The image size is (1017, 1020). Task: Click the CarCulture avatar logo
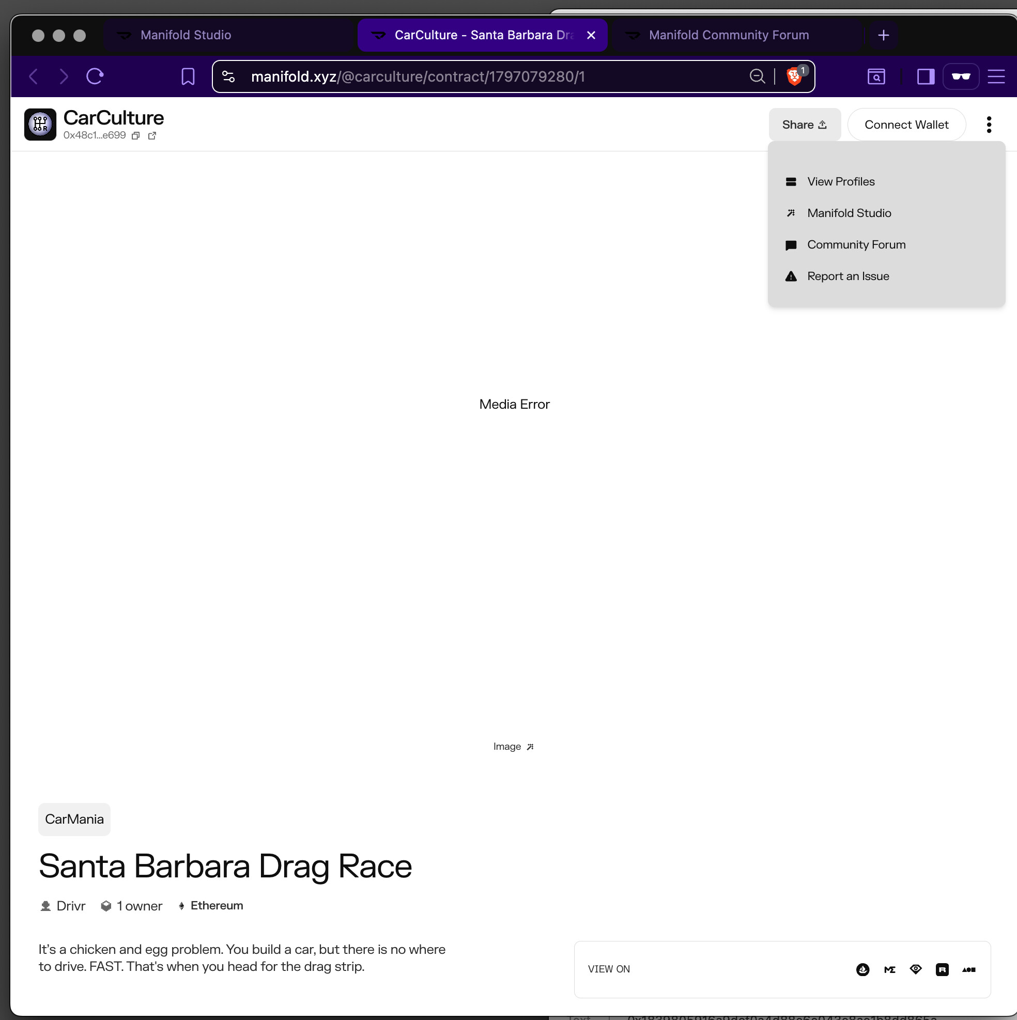pos(40,124)
